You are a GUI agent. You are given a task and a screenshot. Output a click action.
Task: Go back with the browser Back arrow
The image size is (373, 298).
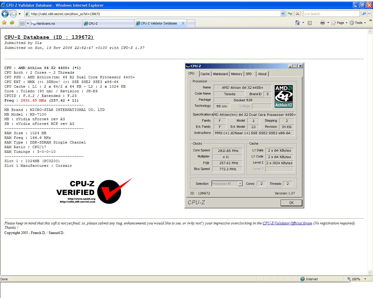point(5,14)
